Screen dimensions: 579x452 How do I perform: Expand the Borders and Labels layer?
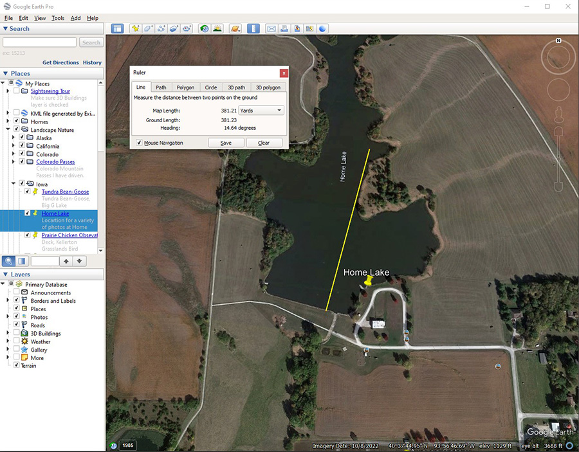pos(8,301)
